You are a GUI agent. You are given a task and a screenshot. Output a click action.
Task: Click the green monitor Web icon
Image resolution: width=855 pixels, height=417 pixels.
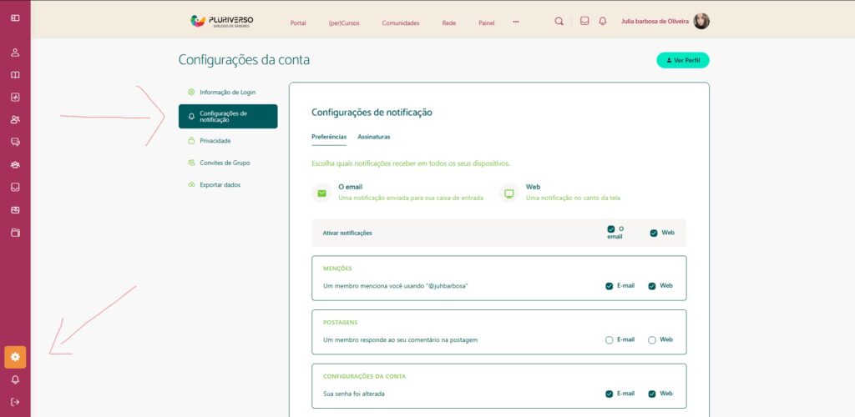pos(509,193)
